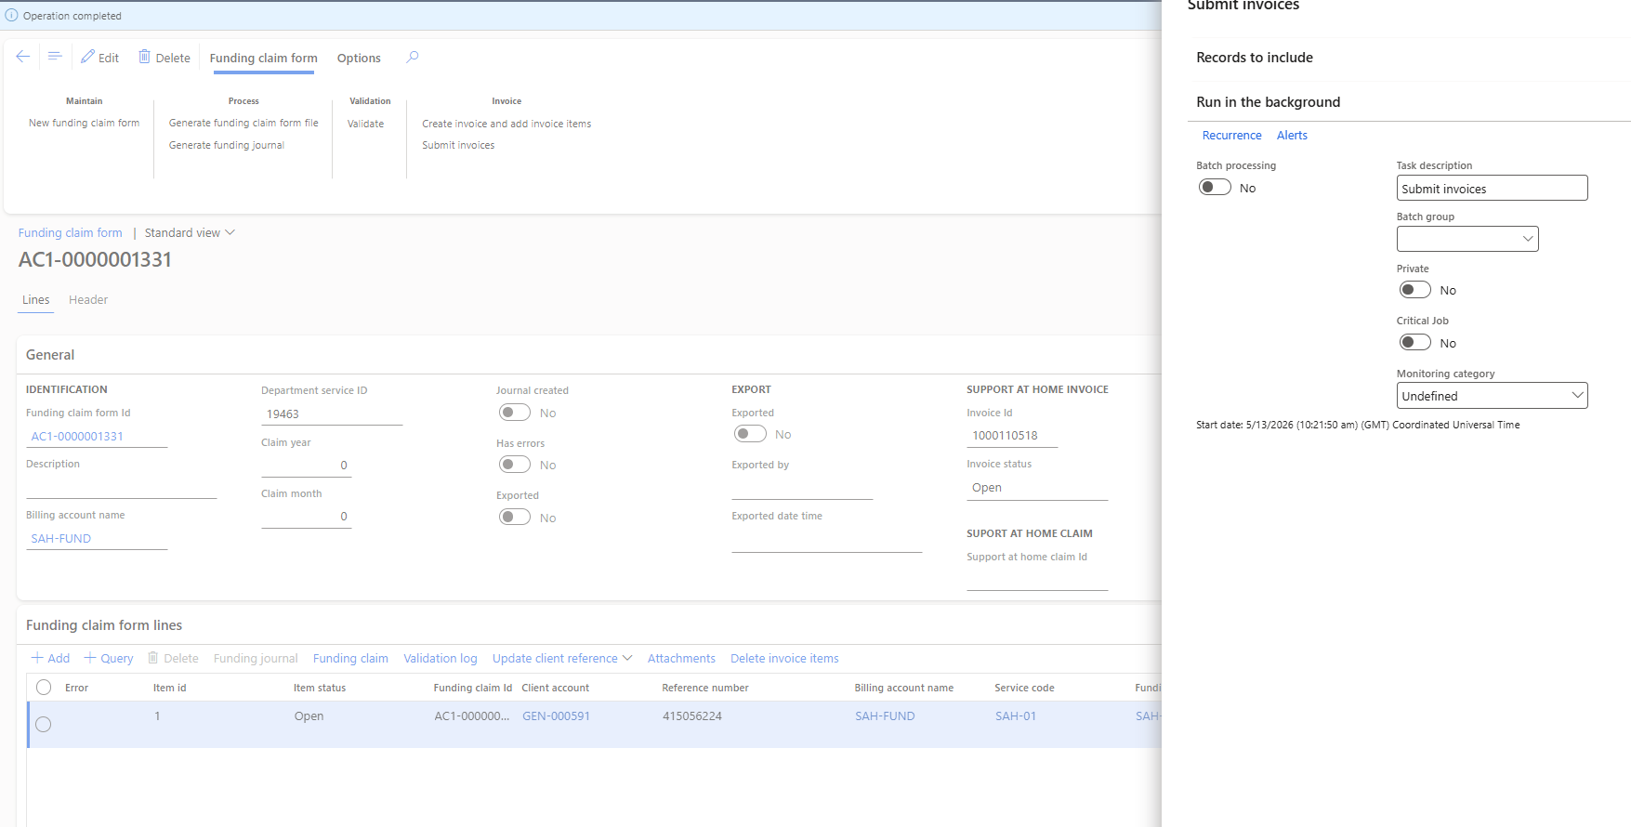Viewport: 1631px width, 827px height.
Task: Collapse the Funding claim form lines section
Action: tap(104, 625)
